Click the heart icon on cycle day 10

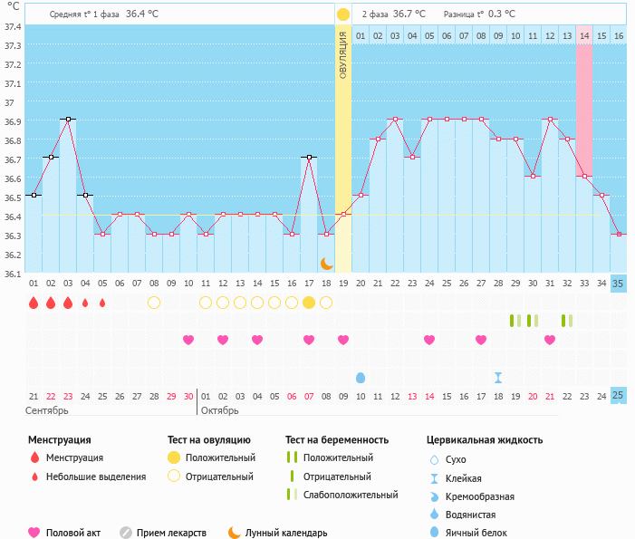pos(188,340)
